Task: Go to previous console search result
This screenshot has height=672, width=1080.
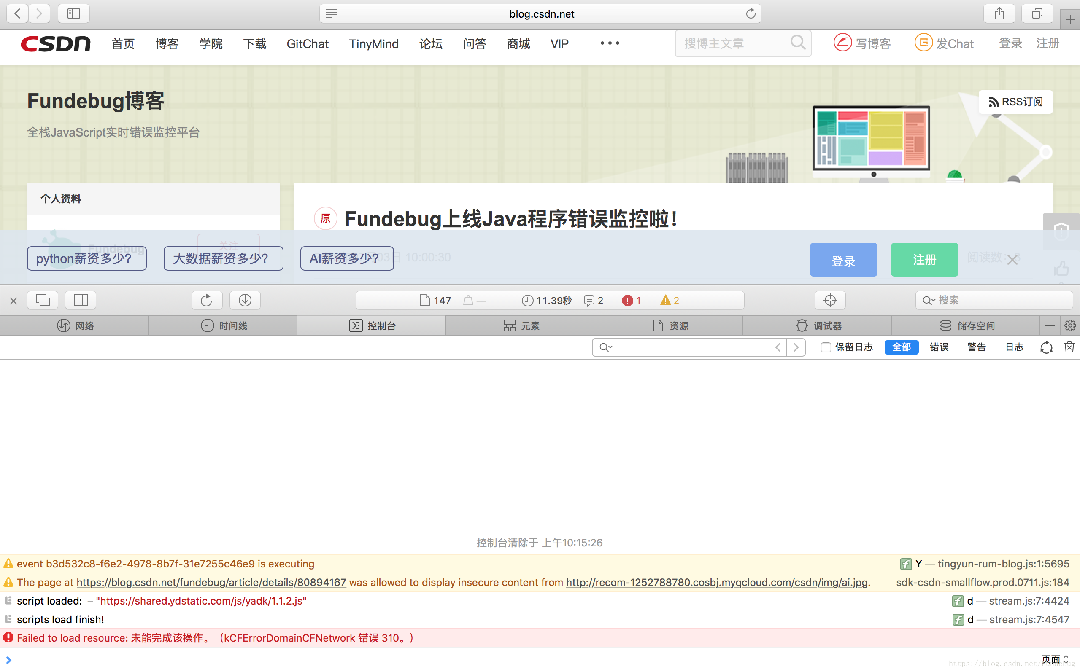Action: (778, 347)
